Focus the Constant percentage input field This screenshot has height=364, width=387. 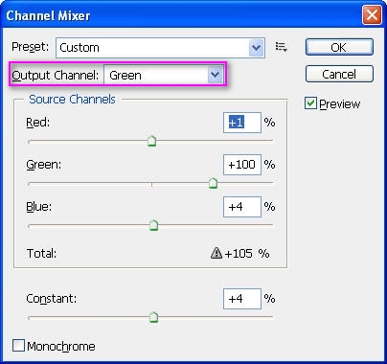click(x=242, y=299)
